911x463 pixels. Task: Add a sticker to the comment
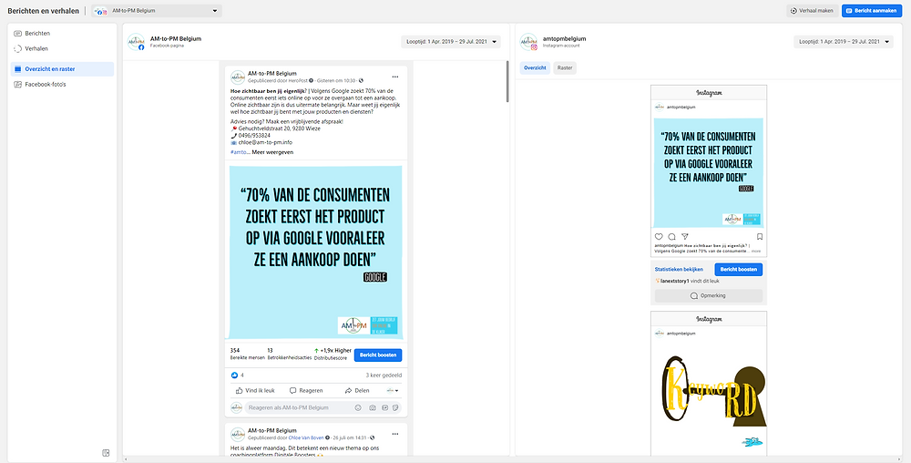395,407
